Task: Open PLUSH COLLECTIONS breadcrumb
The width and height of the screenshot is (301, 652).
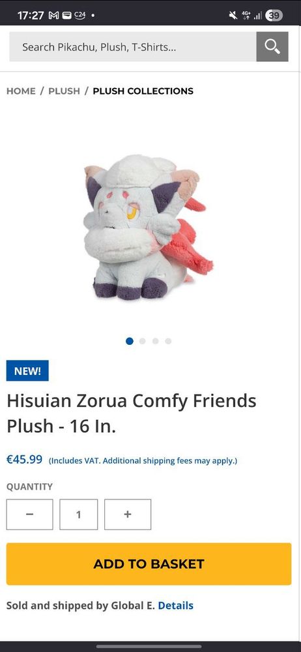Action: tap(143, 91)
